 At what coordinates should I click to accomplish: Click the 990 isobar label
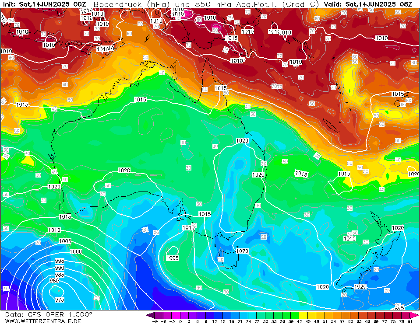60,268
